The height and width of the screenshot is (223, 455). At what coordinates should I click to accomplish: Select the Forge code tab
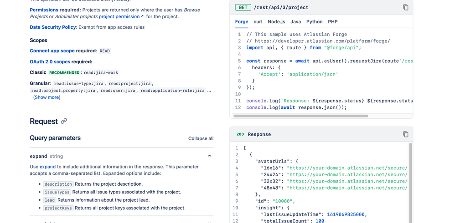[242, 22]
